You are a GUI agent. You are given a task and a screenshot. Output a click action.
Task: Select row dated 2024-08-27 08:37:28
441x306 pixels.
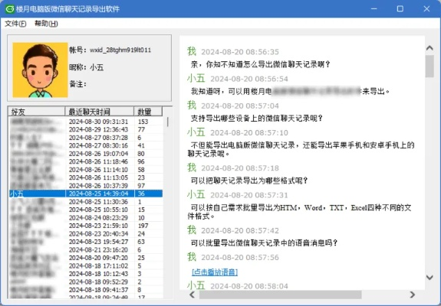coord(86,138)
